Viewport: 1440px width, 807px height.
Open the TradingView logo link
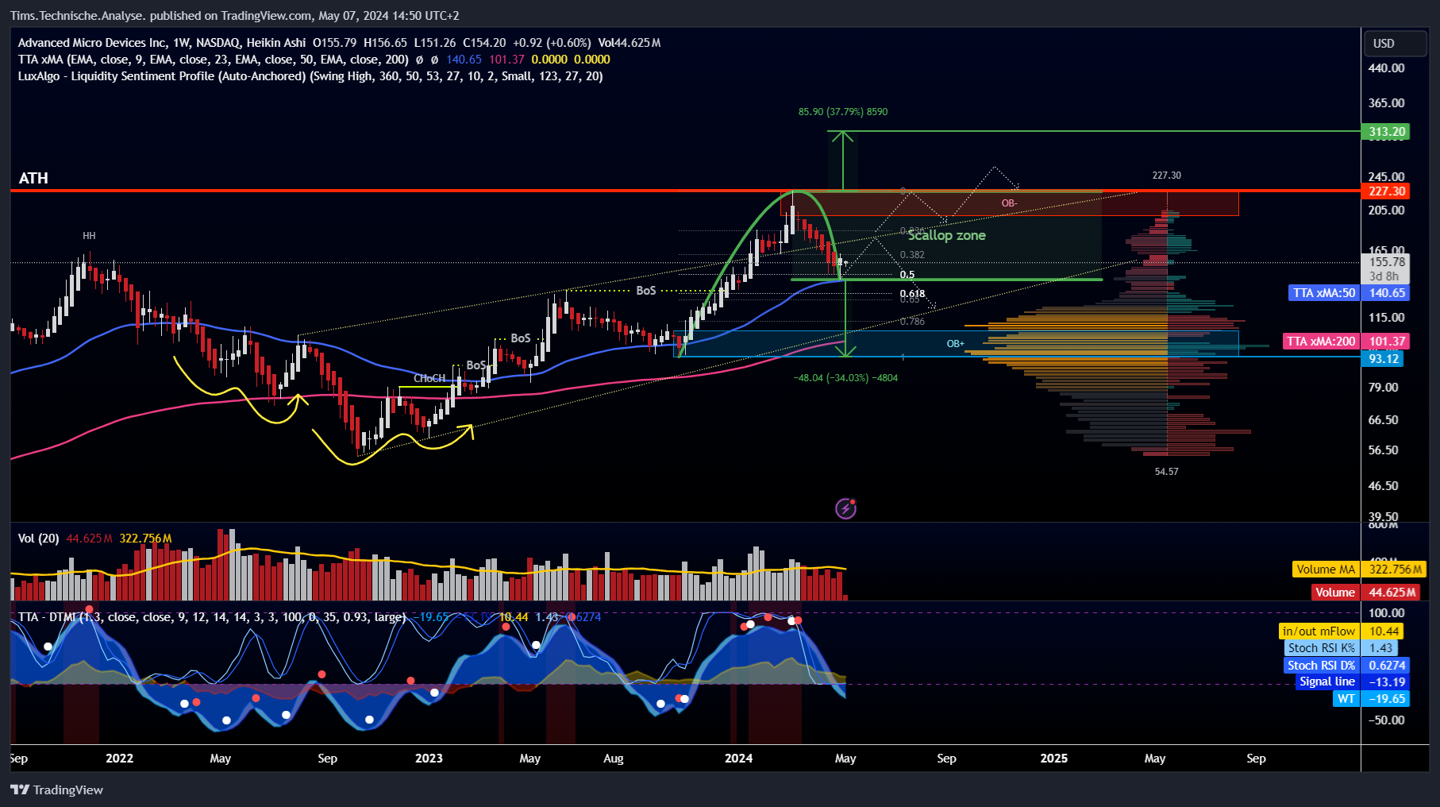pyautogui.click(x=56, y=790)
